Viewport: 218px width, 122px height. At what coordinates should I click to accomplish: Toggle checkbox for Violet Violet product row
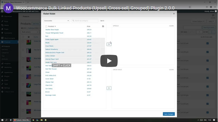(x=23, y=41)
